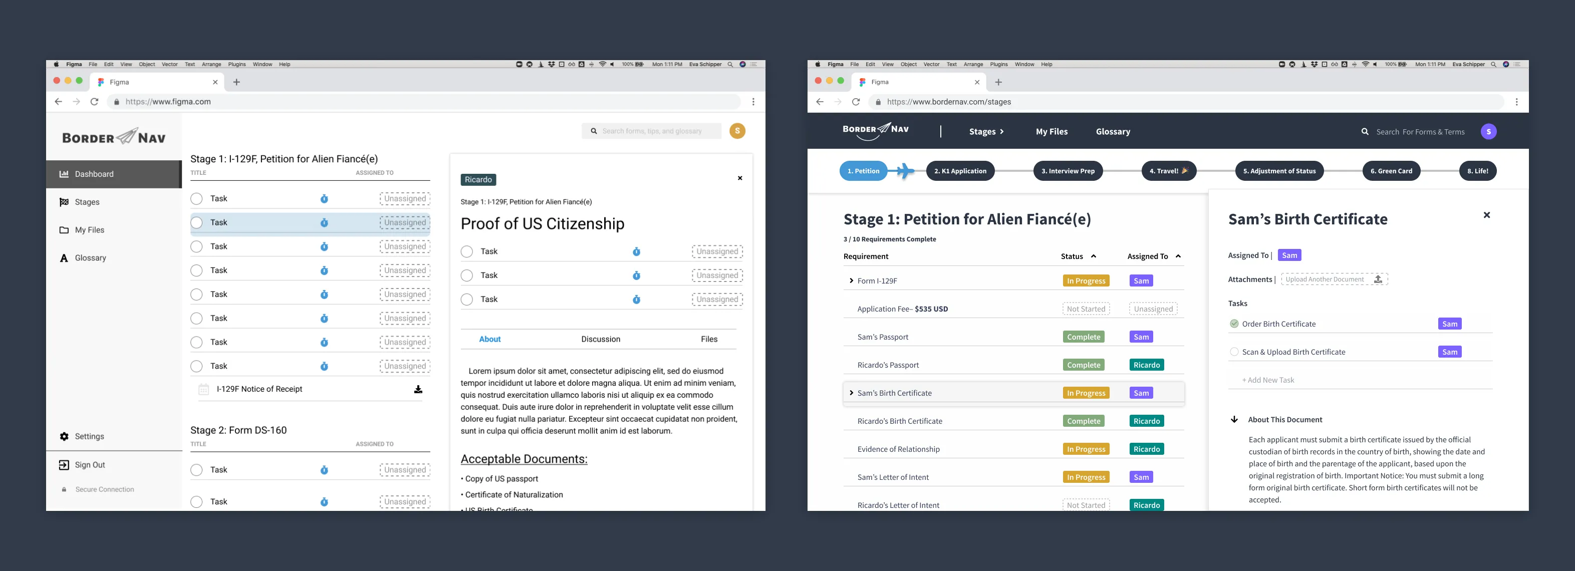Click Ricardo tag in Proof of Citizenship panel
The height and width of the screenshot is (571, 1575).
pos(478,180)
